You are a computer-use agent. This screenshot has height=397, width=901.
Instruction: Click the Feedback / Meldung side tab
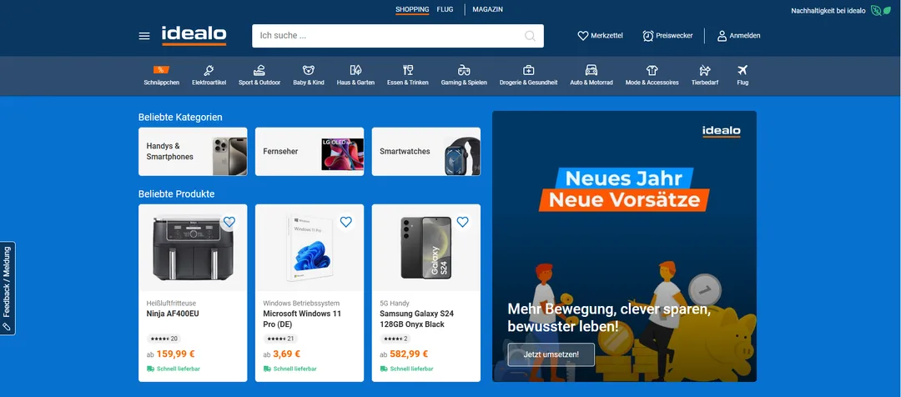[8, 289]
